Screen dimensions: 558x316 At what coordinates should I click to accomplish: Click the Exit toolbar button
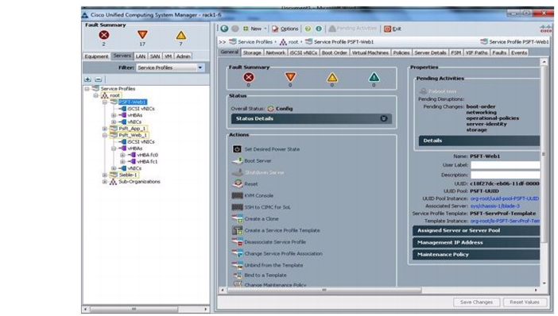(392, 29)
